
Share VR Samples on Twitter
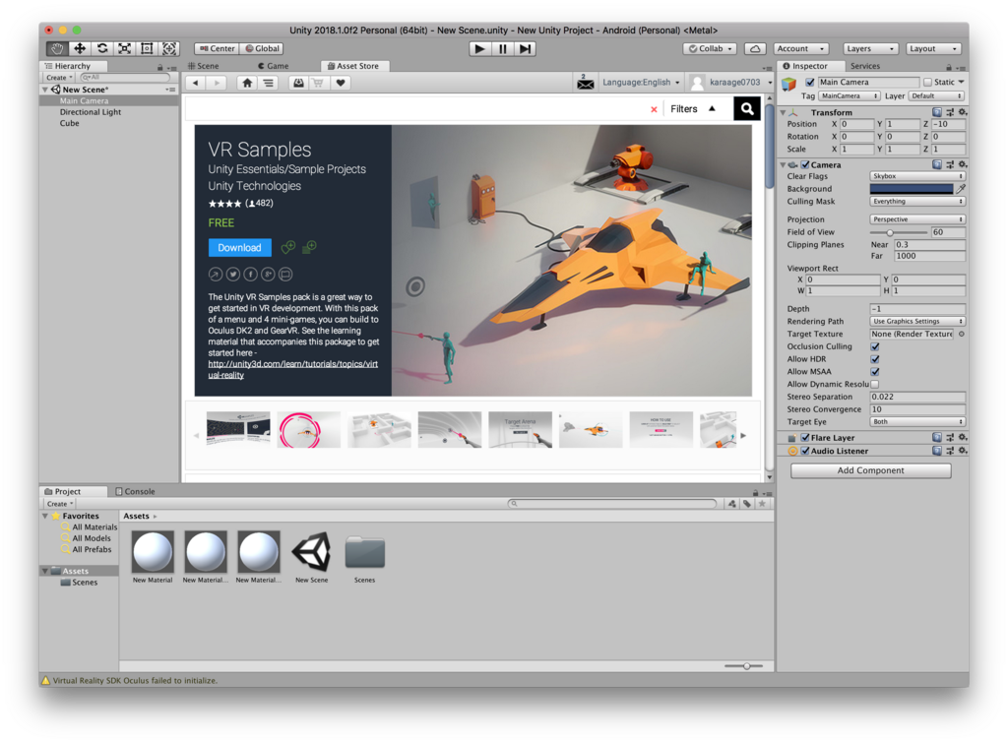pos(232,275)
